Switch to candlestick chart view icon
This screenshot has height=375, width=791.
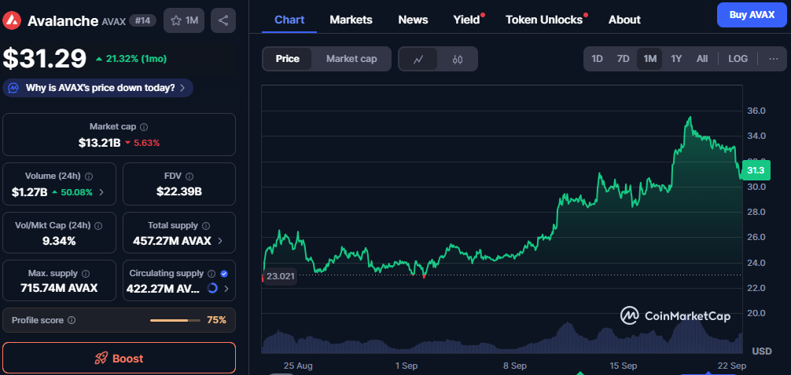tap(458, 60)
